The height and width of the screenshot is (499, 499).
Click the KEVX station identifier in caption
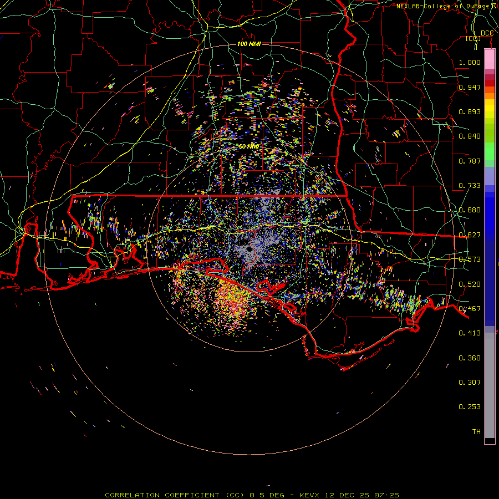[x=309, y=495]
